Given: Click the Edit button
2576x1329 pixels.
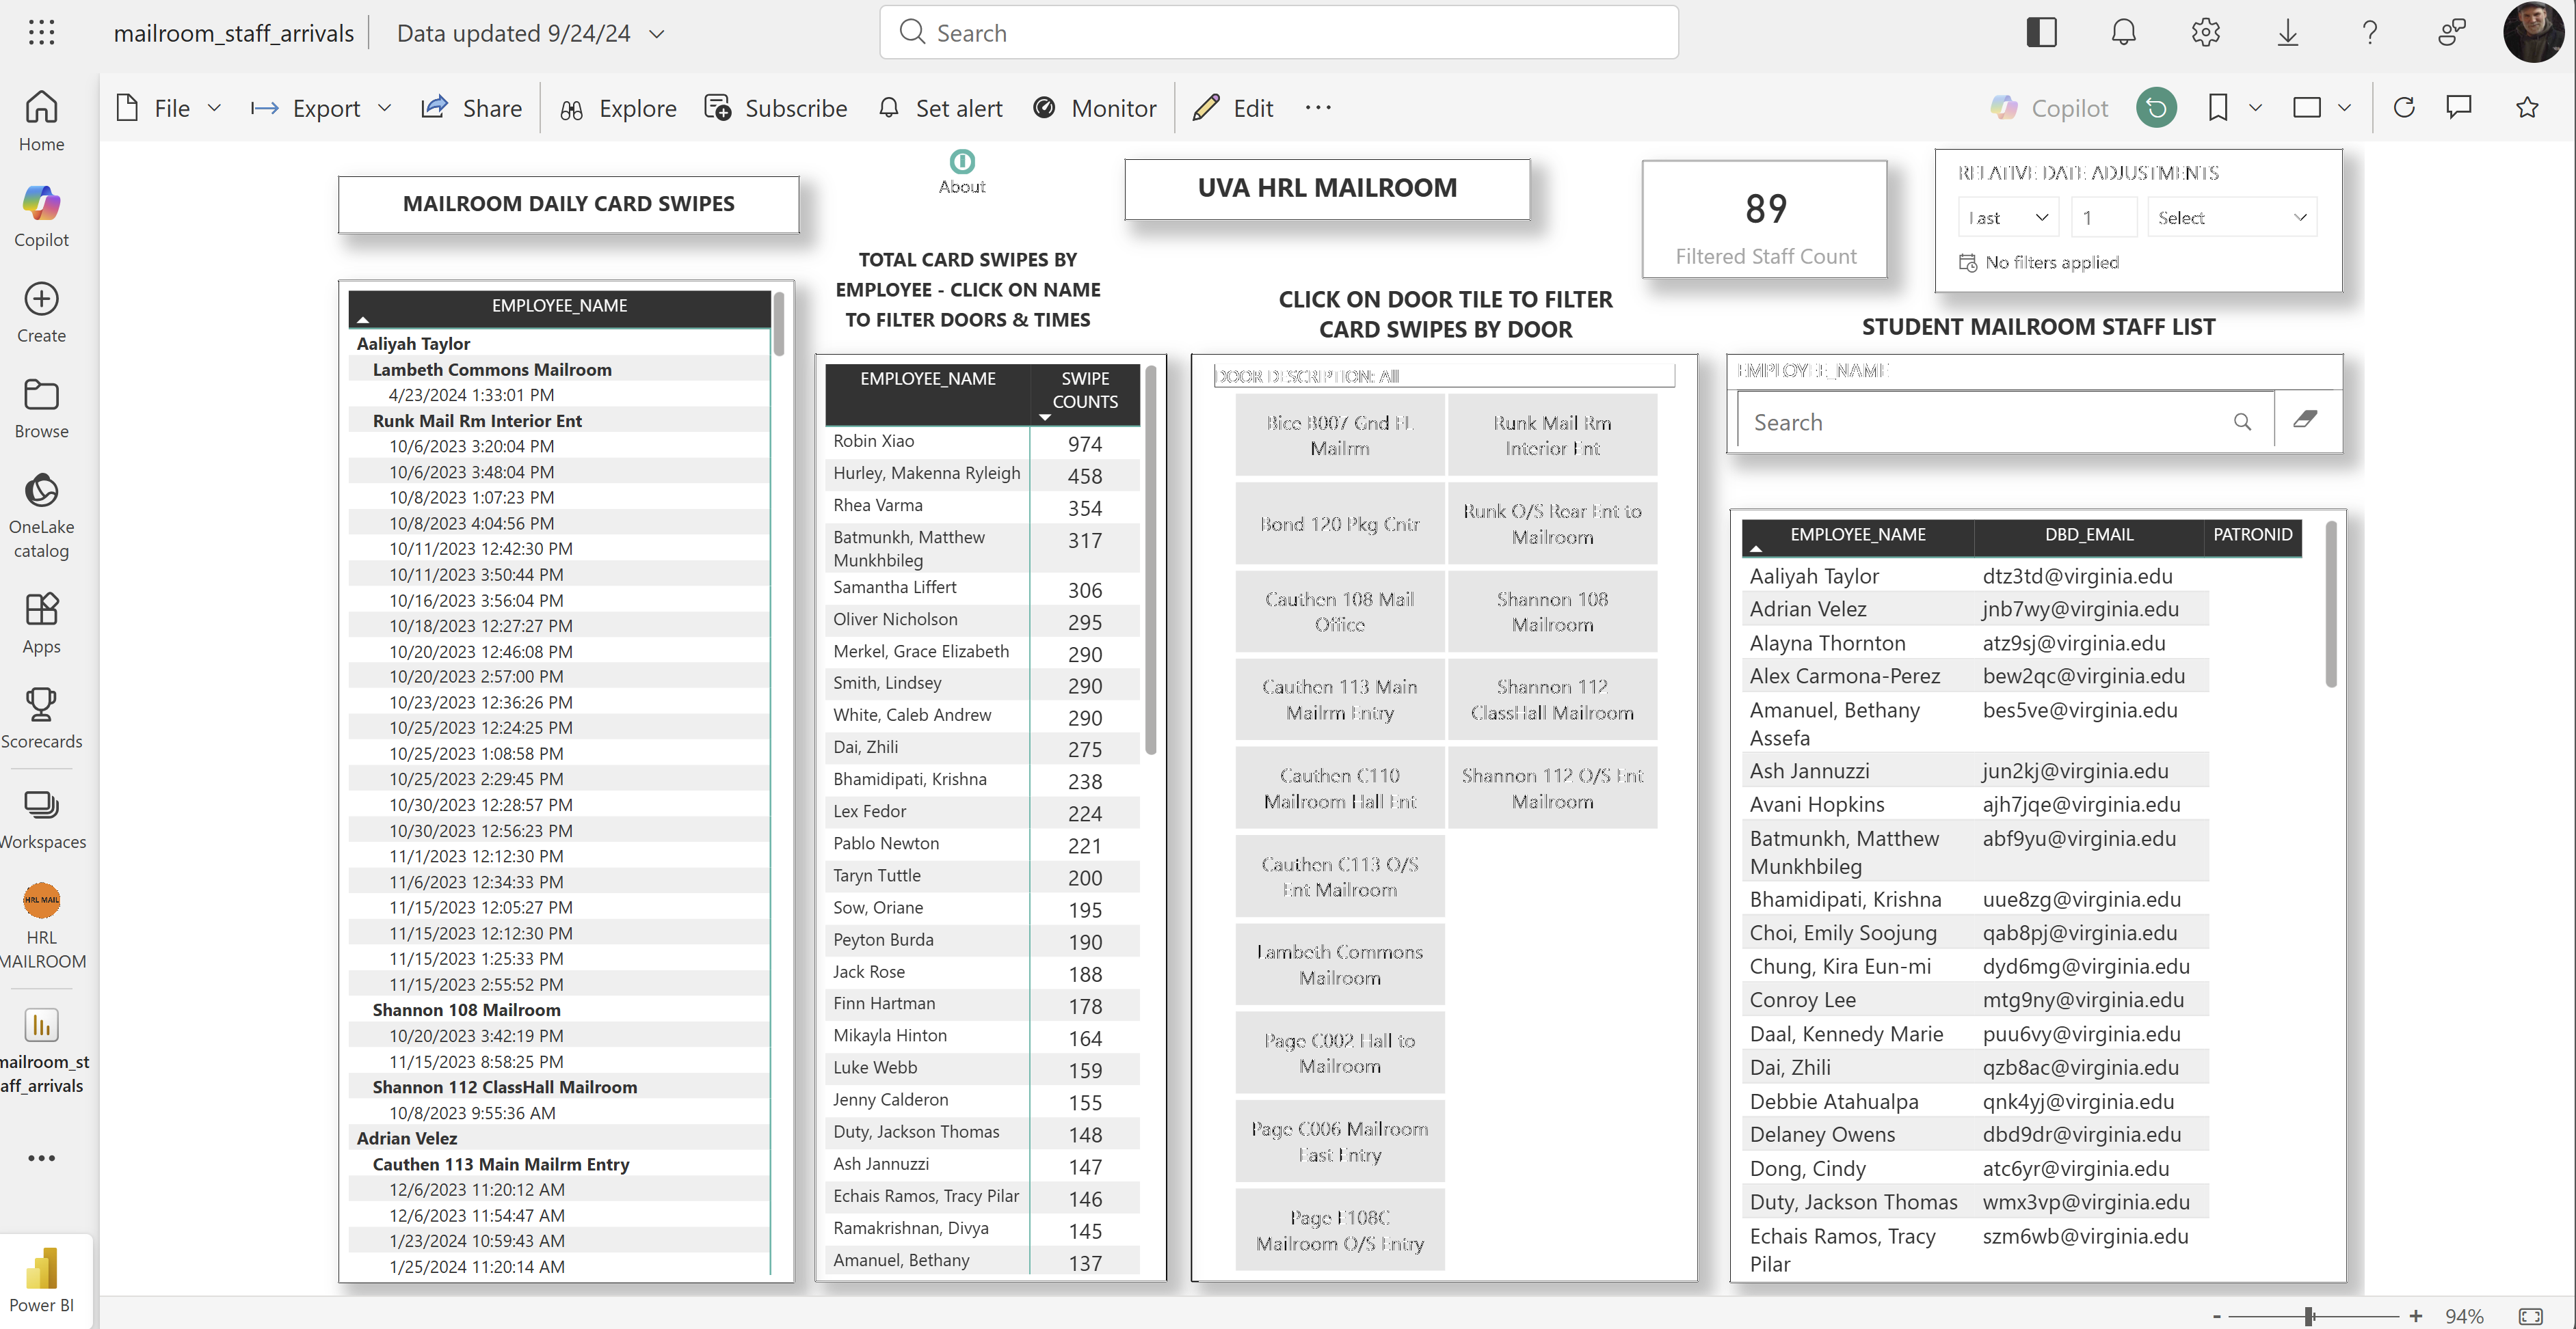Looking at the screenshot, I should [x=1232, y=108].
